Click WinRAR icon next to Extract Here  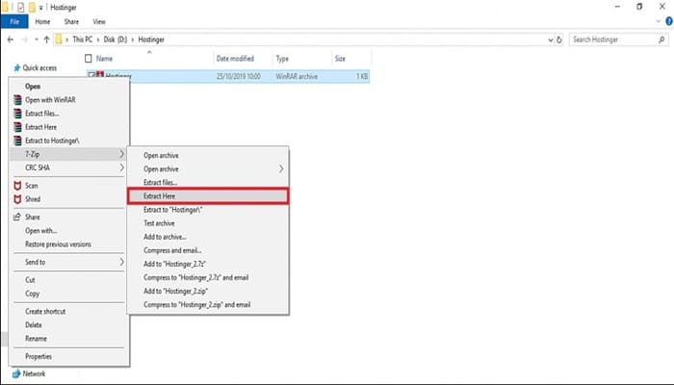17,127
